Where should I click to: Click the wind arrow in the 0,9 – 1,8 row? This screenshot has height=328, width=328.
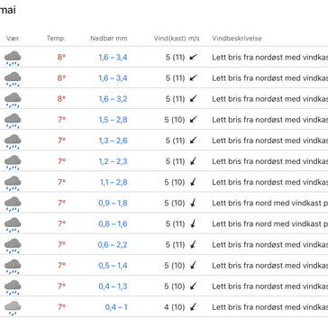pyautogui.click(x=193, y=203)
